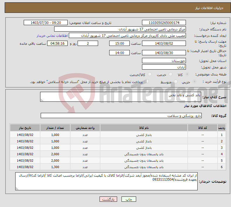
Task: Click the ردیف column header
Action: point(222,128)
